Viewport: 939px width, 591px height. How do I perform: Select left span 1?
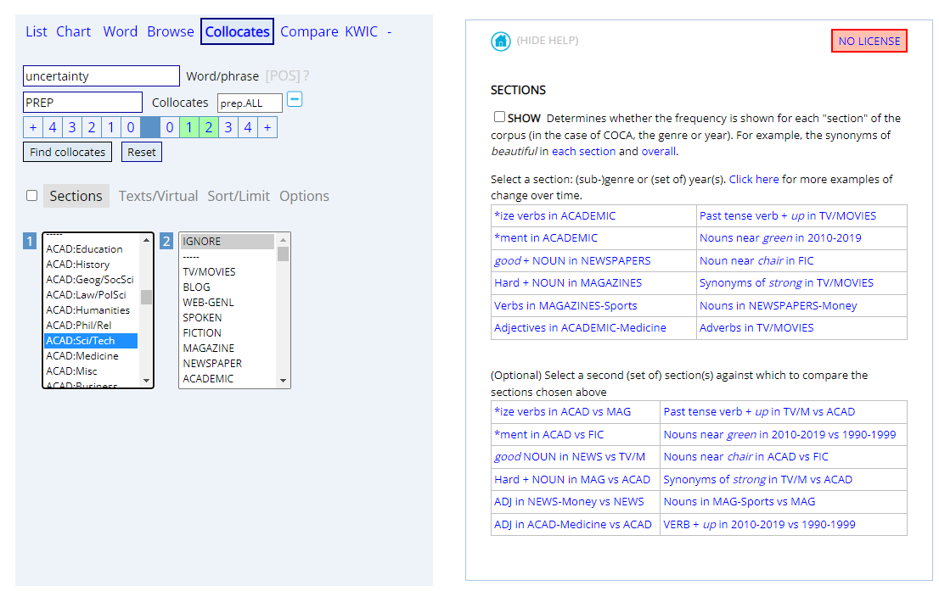(x=110, y=127)
